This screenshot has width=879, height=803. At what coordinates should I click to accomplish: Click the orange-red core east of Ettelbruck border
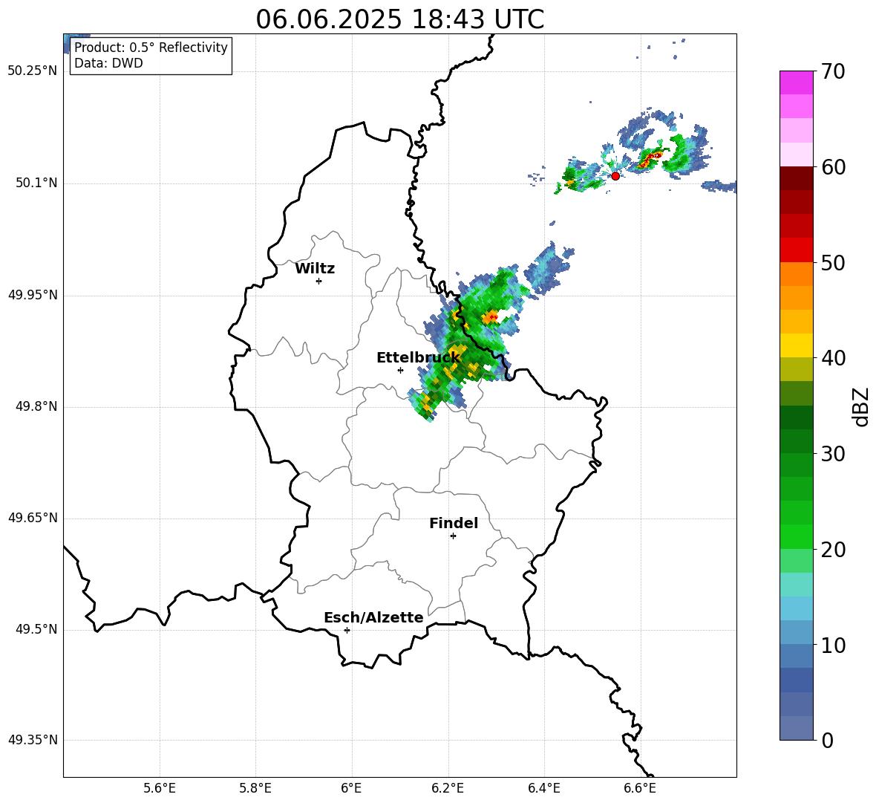coord(491,317)
